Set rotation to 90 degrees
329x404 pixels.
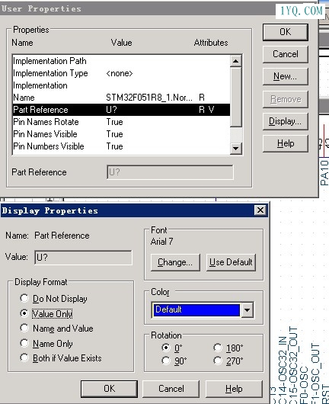click(x=166, y=361)
